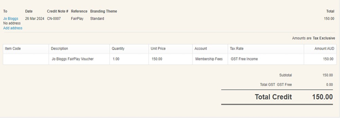The image size is (340, 118).
Task: Click the Total Credit amount 150.00
Action: [x=322, y=97]
